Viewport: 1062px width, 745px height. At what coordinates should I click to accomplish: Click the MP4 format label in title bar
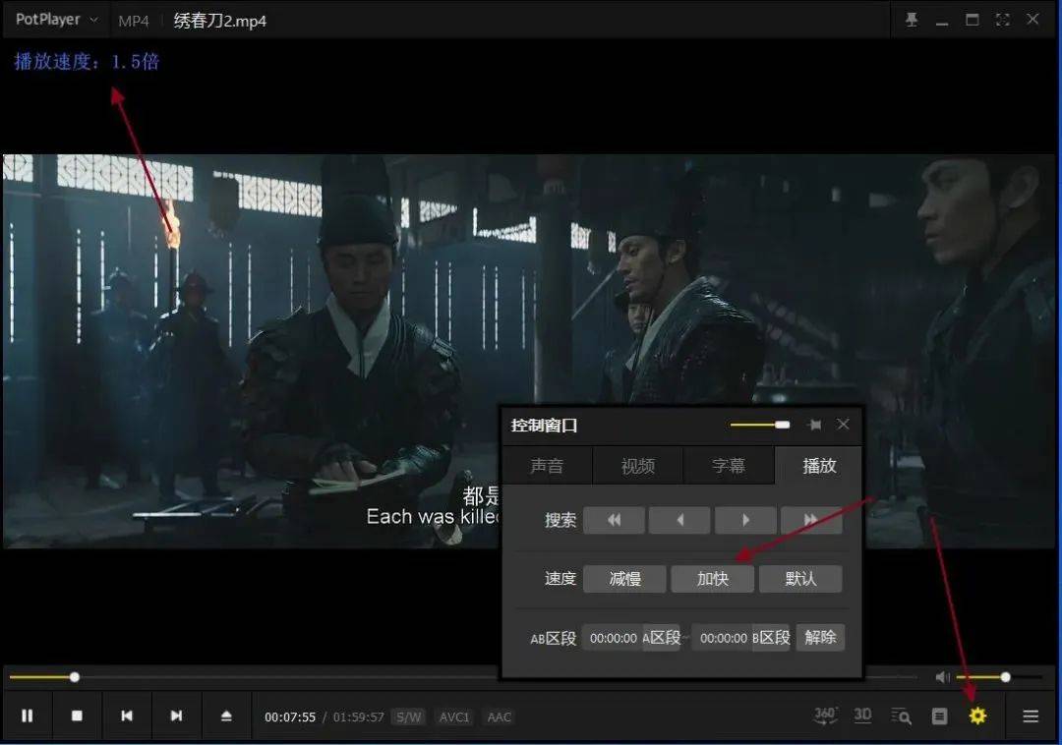click(x=134, y=21)
